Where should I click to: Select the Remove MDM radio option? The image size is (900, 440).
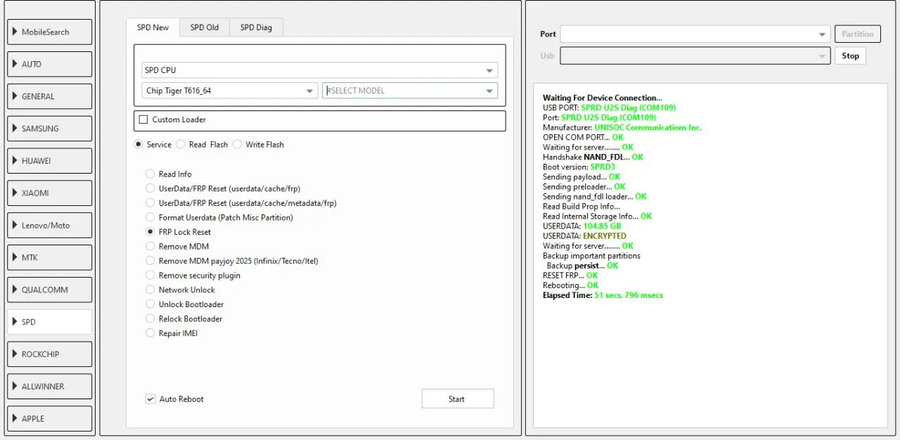click(x=150, y=247)
